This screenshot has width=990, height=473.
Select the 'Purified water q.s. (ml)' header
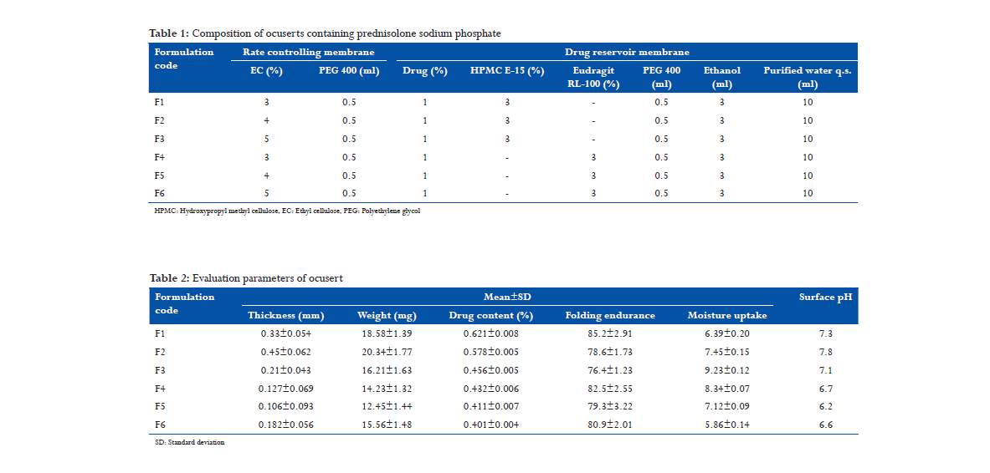click(x=807, y=77)
